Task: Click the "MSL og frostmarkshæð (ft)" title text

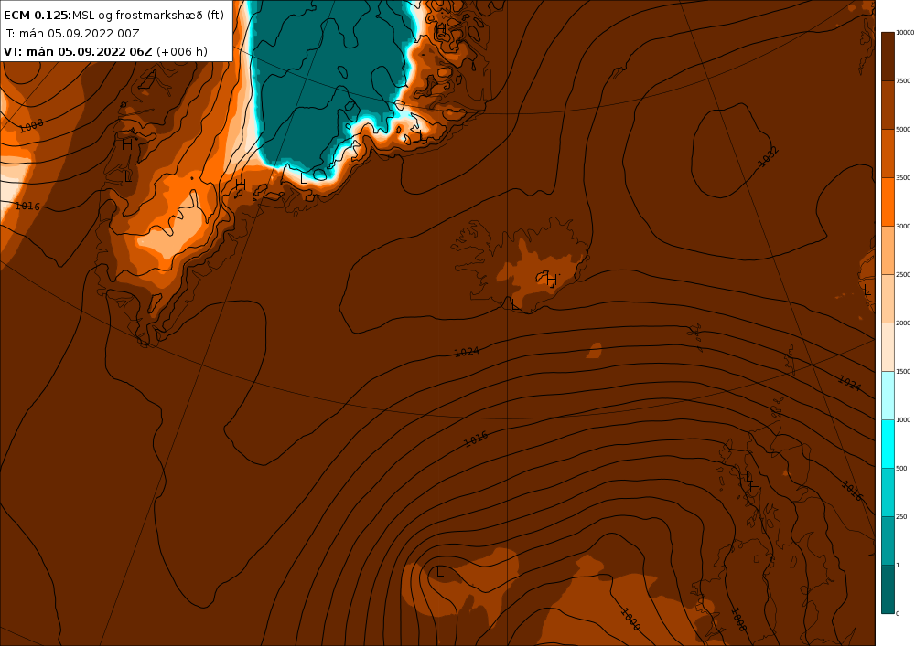Action: (x=147, y=16)
